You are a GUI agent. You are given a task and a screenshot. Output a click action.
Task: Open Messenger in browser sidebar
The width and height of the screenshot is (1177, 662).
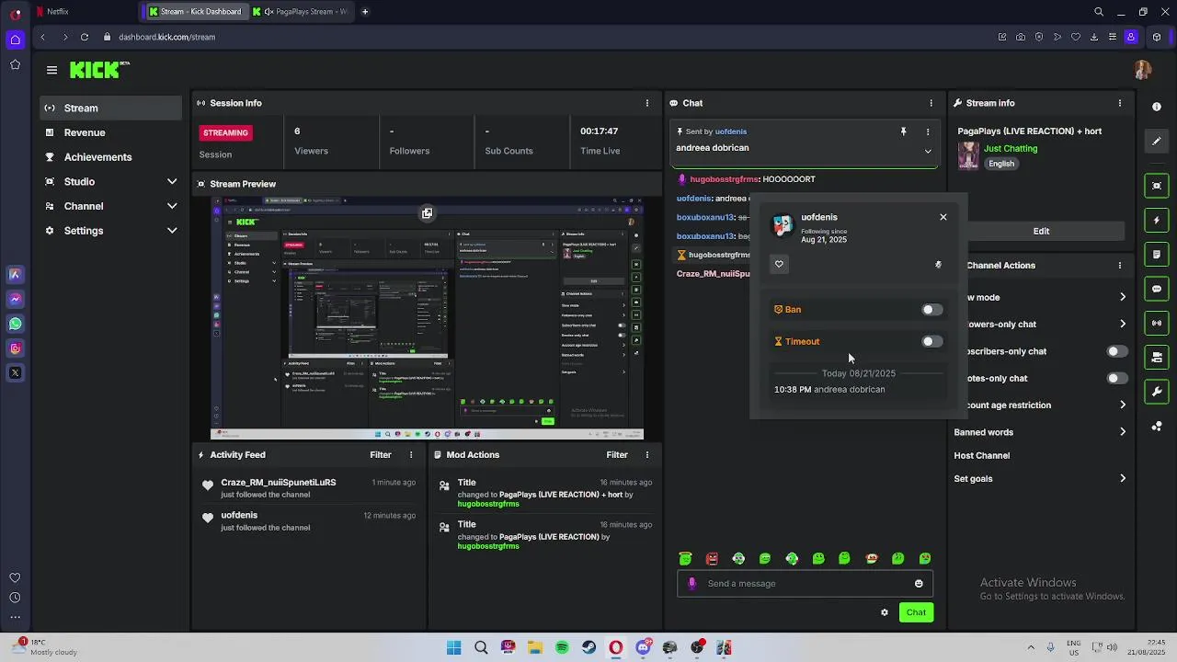tap(15, 299)
